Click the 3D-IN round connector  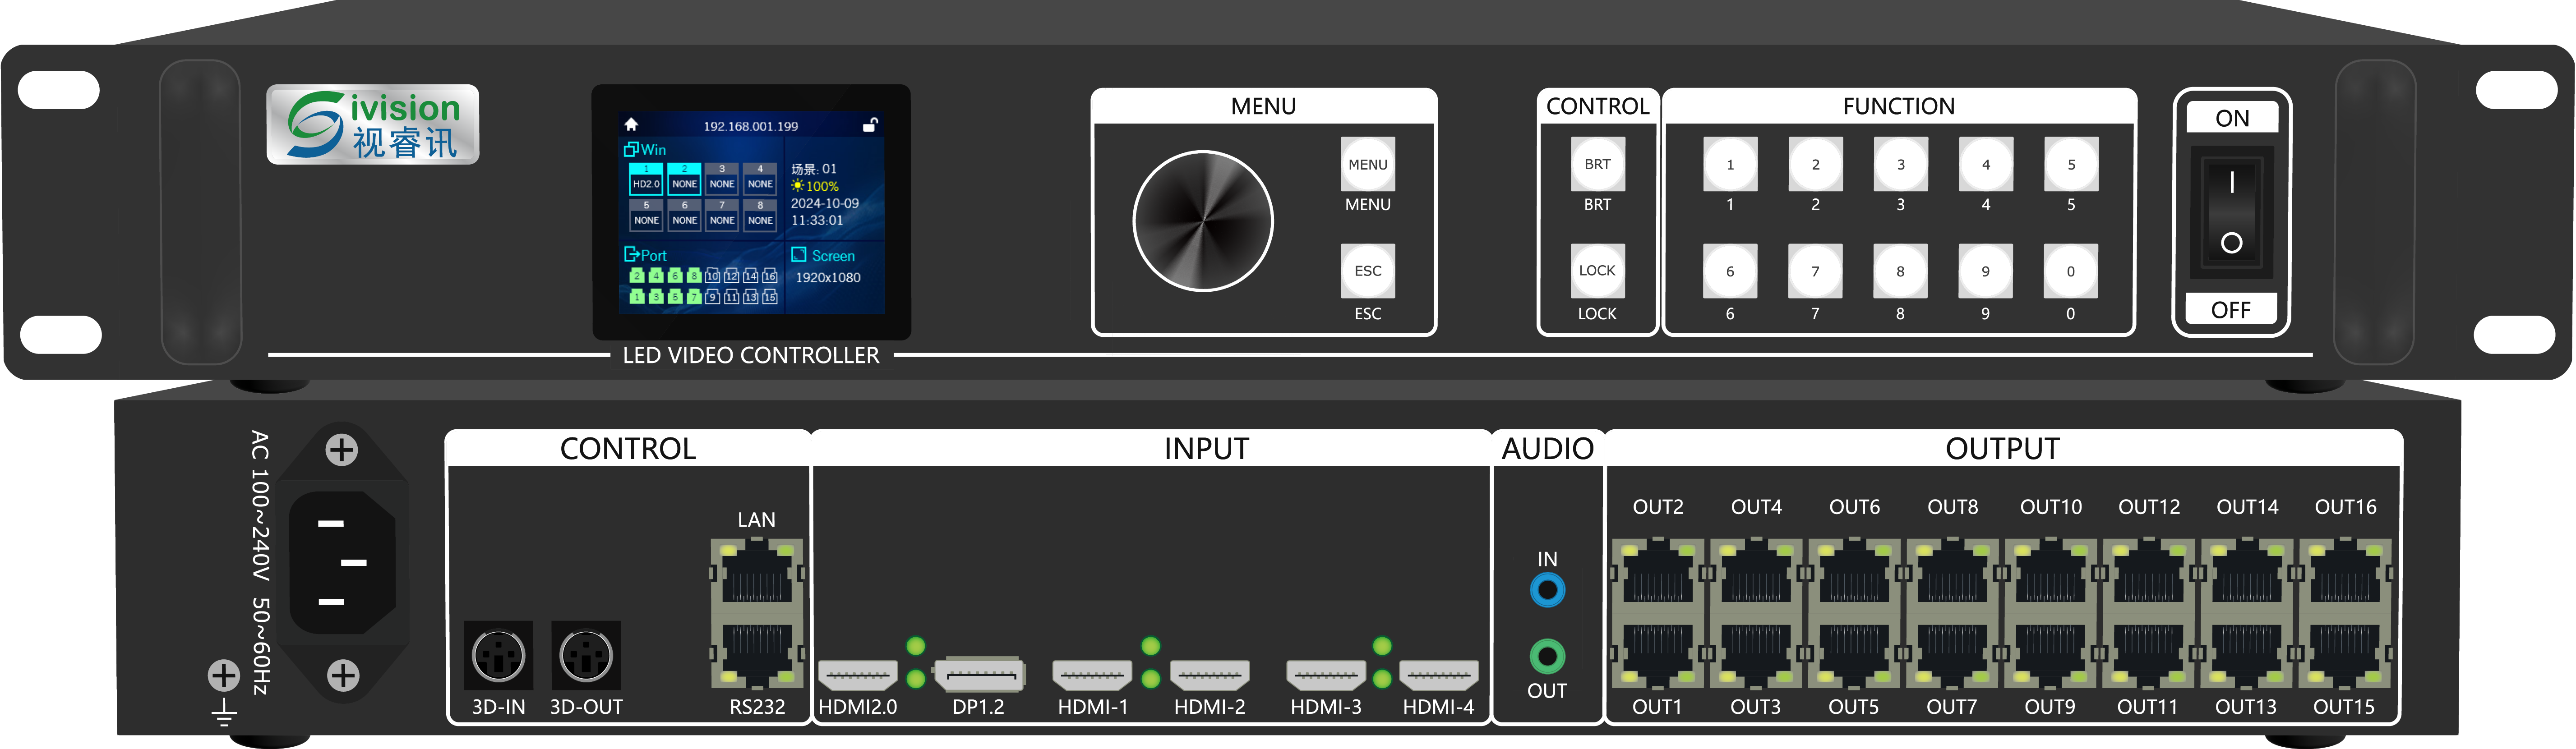[498, 656]
